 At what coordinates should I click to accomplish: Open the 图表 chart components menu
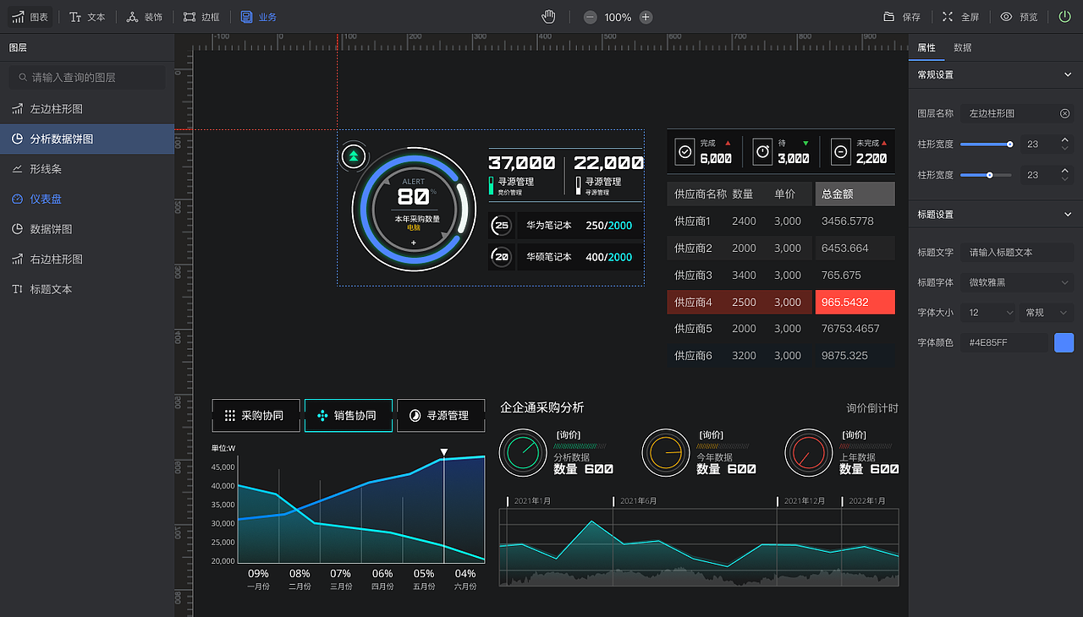coord(30,17)
